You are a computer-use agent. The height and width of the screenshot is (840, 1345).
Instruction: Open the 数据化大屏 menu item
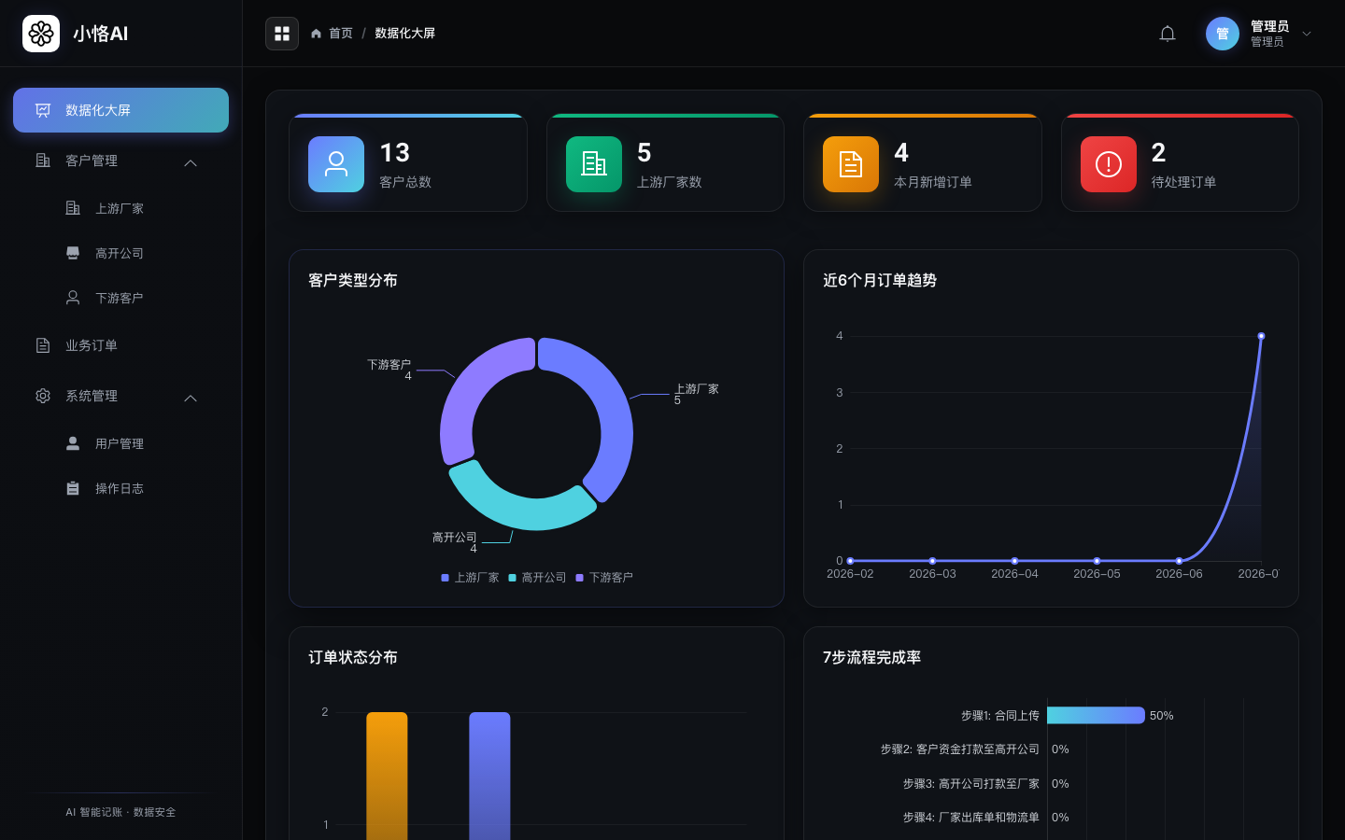pos(120,110)
